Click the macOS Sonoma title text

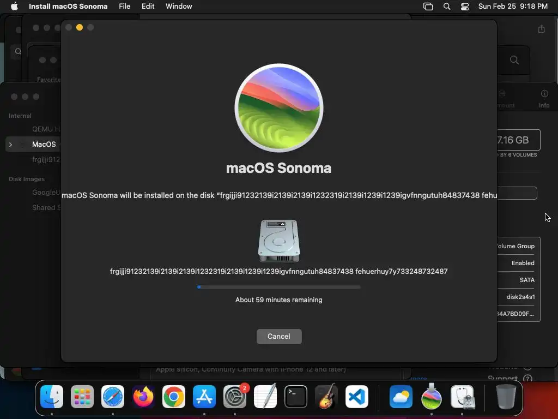pyautogui.click(x=278, y=168)
